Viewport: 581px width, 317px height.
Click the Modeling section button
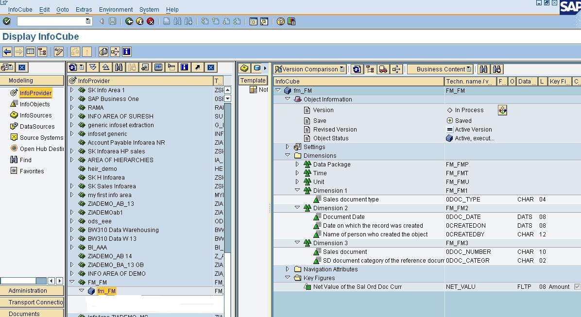(32, 81)
